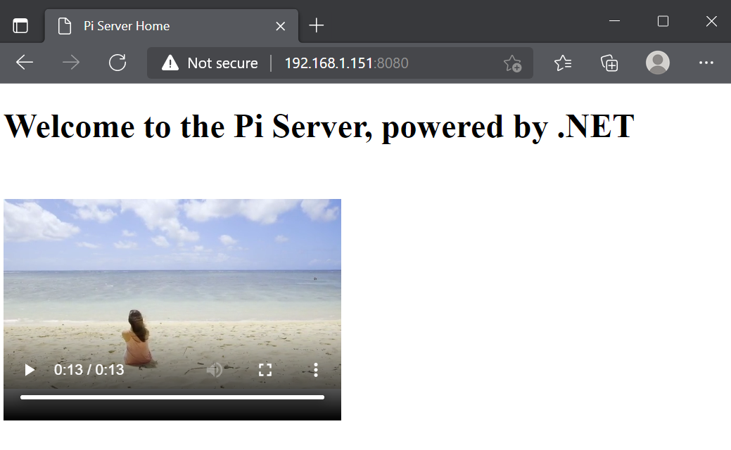This screenshot has height=450, width=731.
Task: Click the Not secure warning icon
Action: coord(169,63)
